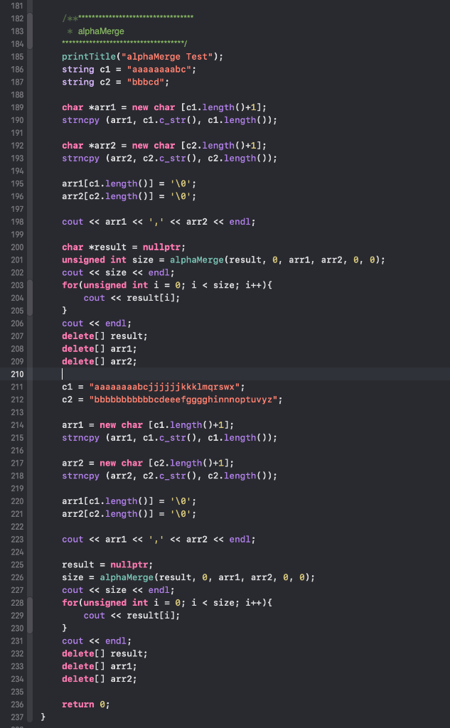Screen dimensions: 450x728
Task: Click alphaMerge call on line 201
Action: 277,260
